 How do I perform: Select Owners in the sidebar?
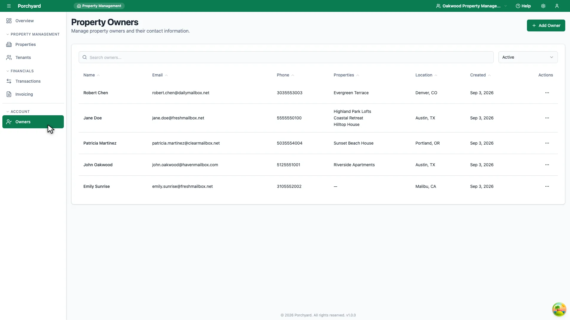point(33,122)
